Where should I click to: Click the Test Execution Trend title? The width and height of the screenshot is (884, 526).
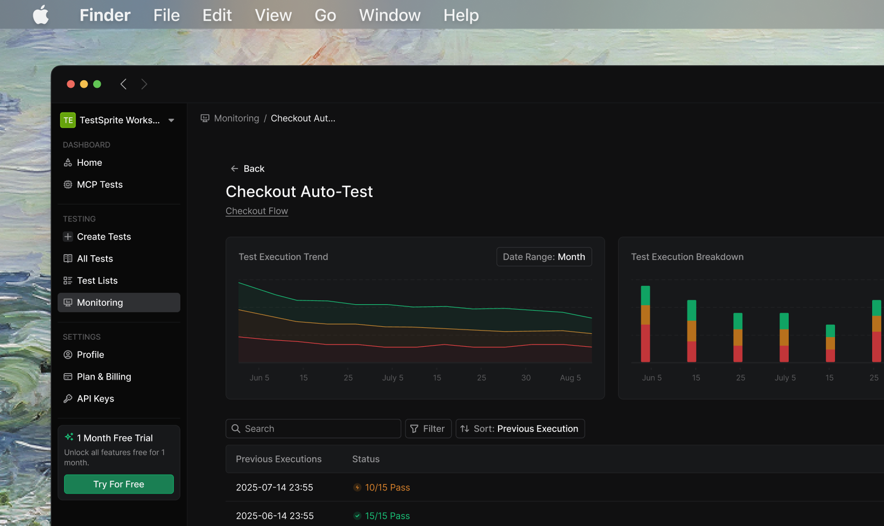283,257
